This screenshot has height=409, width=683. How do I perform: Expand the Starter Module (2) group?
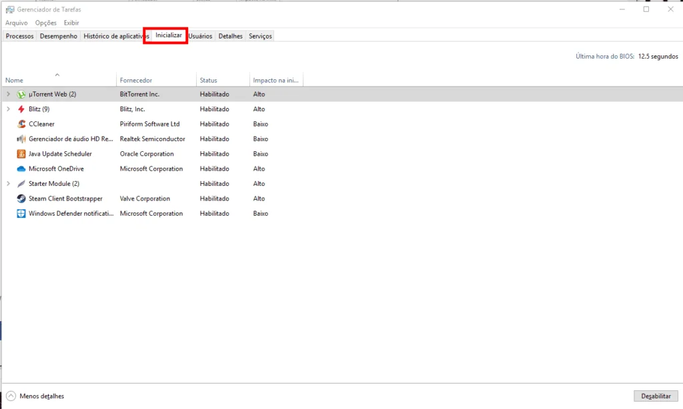(x=8, y=184)
